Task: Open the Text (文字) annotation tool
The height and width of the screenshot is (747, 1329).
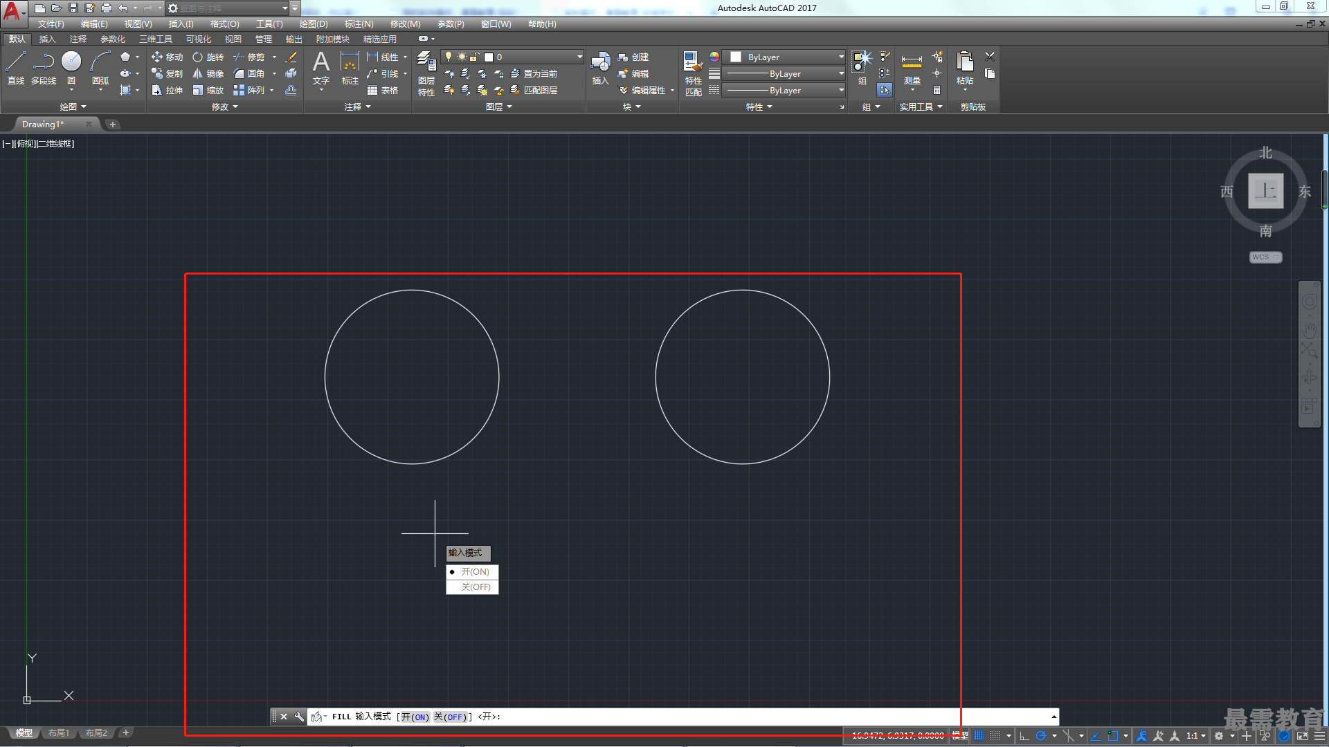Action: [x=321, y=68]
